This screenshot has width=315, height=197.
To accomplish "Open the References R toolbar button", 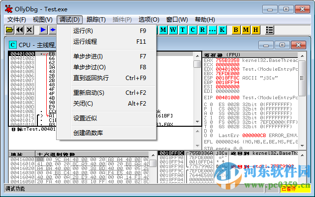I will pos(202,30).
